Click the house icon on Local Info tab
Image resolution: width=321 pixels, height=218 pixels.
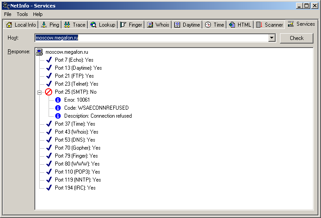pos(9,25)
